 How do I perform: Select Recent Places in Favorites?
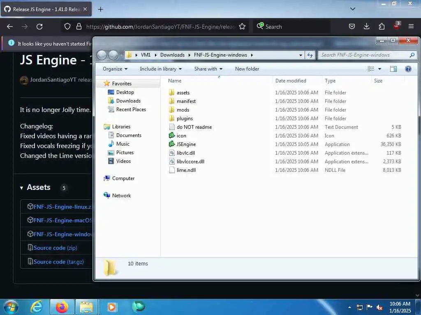(x=131, y=109)
